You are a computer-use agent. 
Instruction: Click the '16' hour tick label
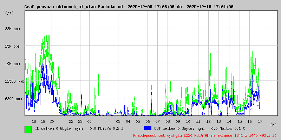pos(249,121)
